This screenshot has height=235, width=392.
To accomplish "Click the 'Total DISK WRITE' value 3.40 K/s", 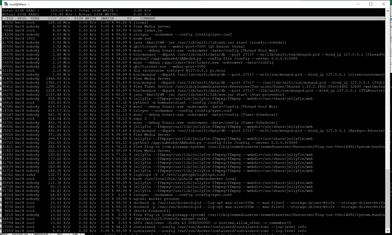I will [142, 11].
